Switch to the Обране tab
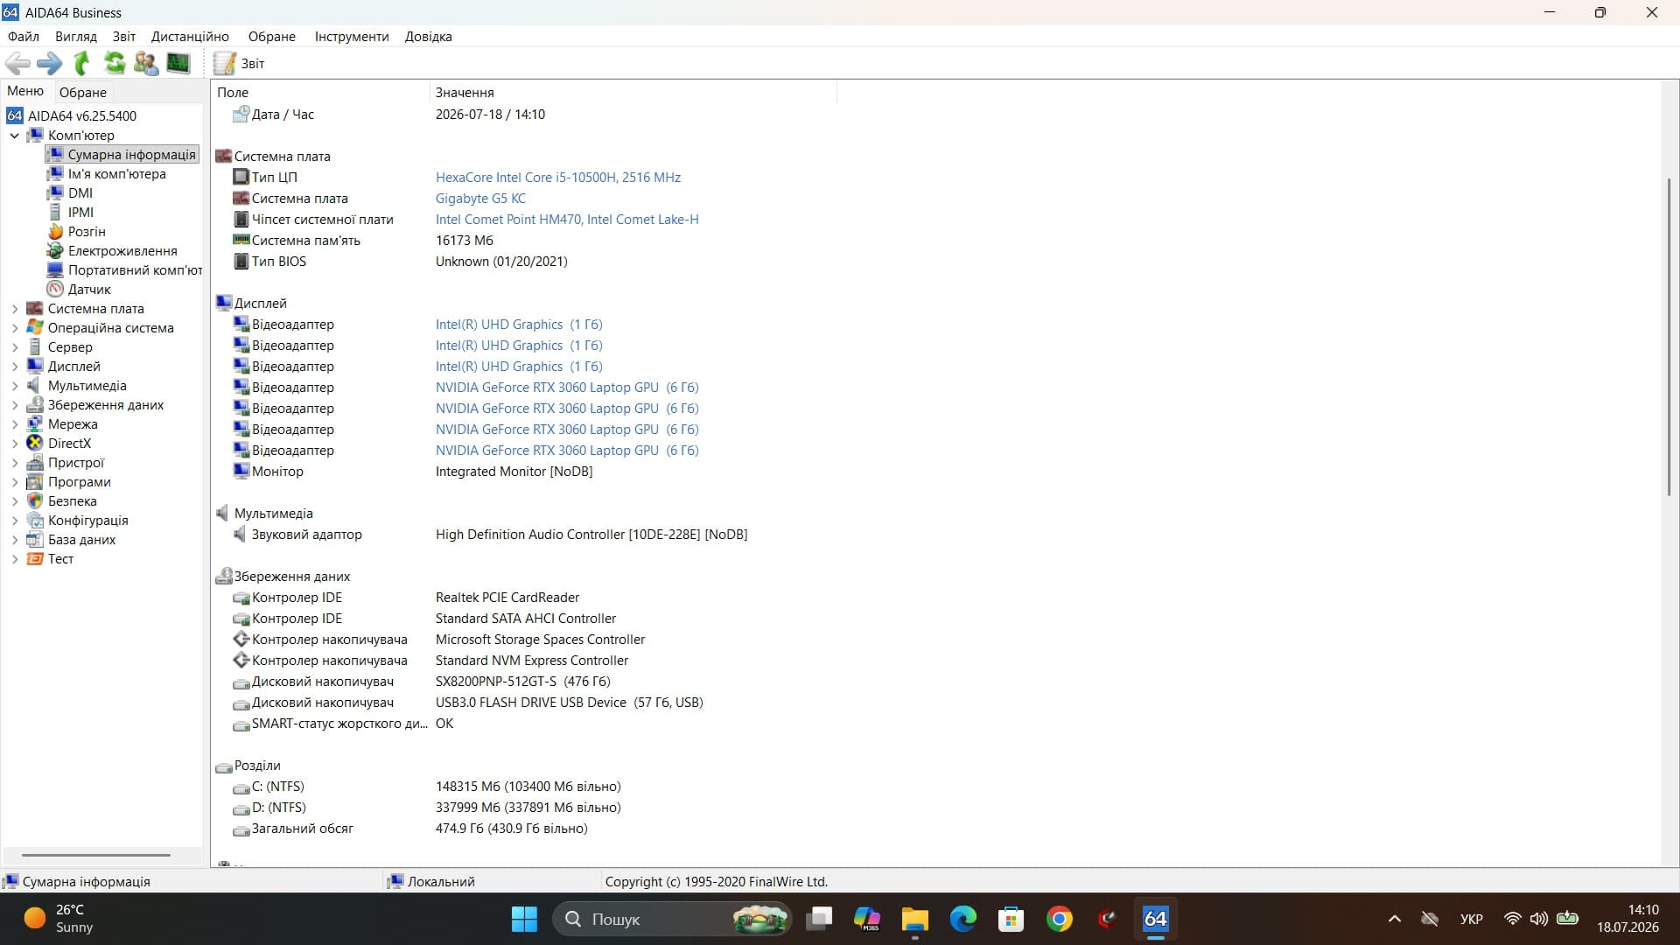The image size is (1680, 945). coord(83,92)
